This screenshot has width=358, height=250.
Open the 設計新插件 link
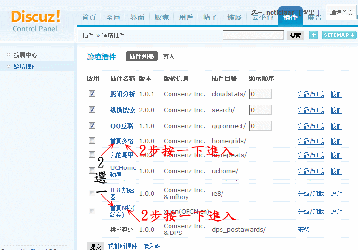click(122, 246)
